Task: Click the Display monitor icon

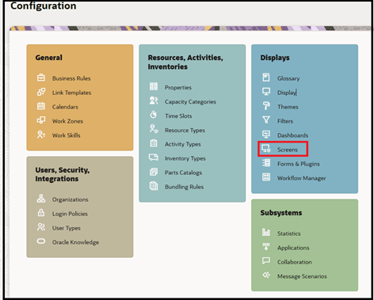Action: (266, 92)
